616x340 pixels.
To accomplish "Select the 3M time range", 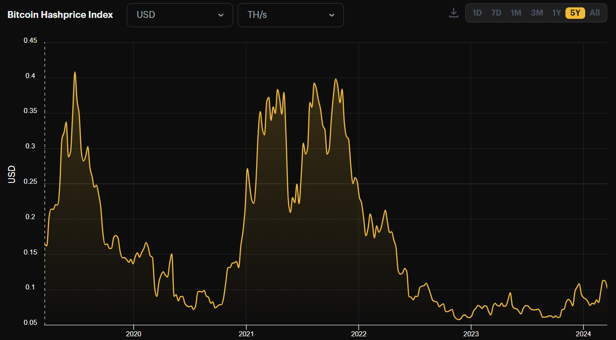I will point(536,13).
